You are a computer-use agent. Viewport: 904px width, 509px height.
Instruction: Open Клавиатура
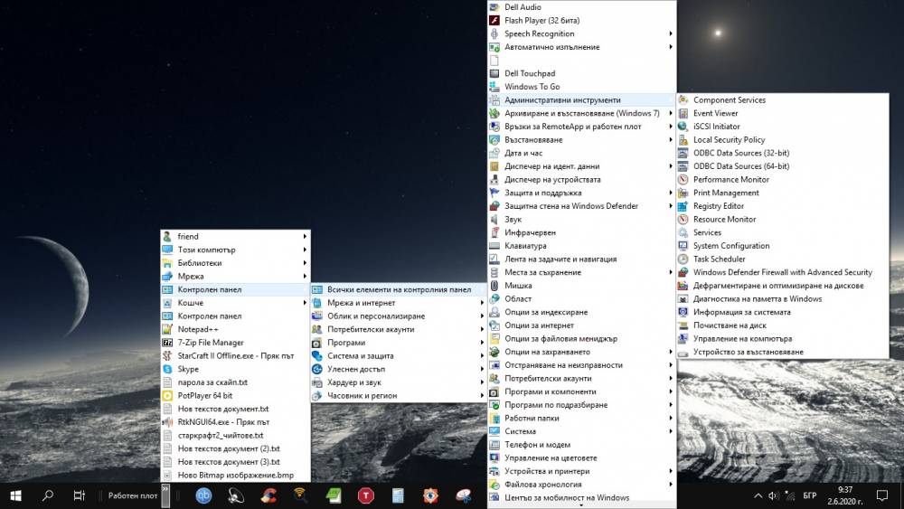[525, 246]
